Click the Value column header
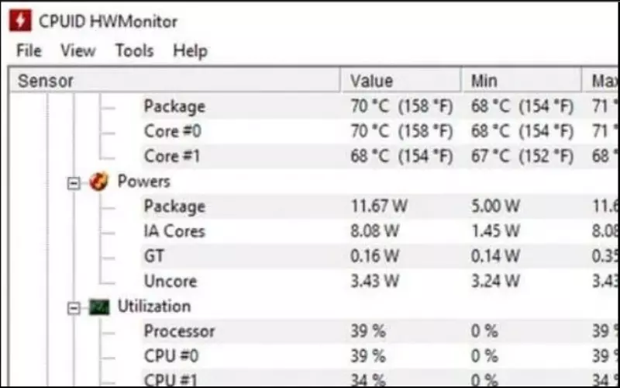 pos(401,81)
